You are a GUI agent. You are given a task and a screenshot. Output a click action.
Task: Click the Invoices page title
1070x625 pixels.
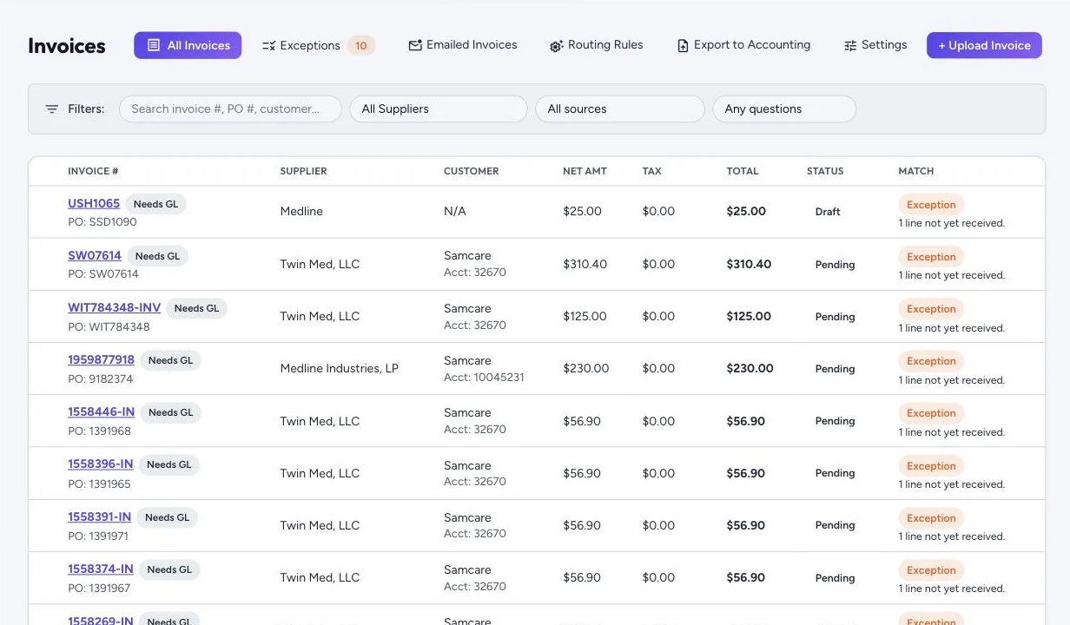tap(67, 46)
